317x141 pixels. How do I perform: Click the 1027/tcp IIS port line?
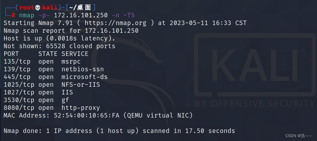pos(38,92)
